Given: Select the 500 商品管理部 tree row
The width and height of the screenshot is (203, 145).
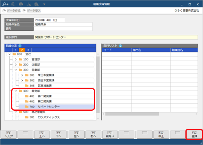Looking at the screenshot, I should click(x=53, y=112).
